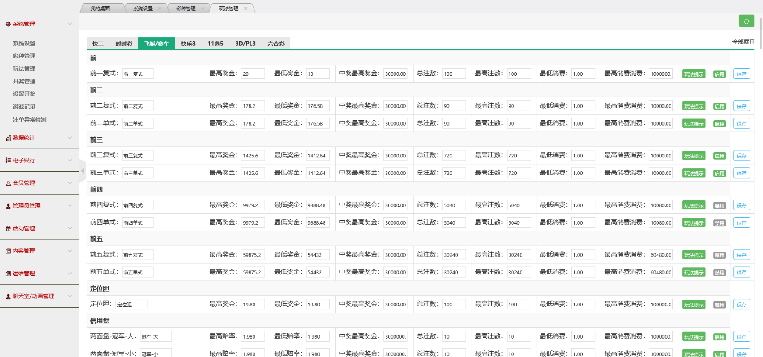Collapse the sidebar using the arrow handle
The width and height of the screenshot is (763, 357).
point(82,171)
